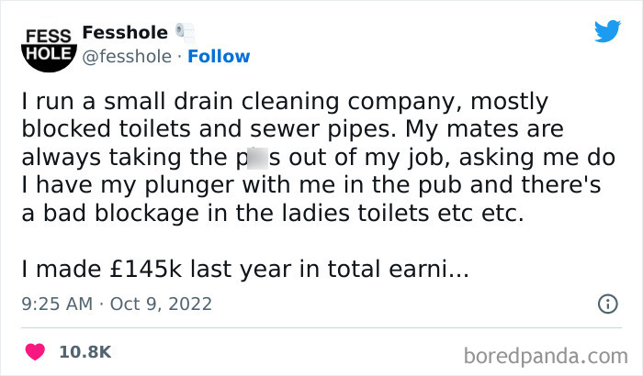Click the line mentioning ladies toilets
Image resolution: width=643 pixels, height=376 pixels.
tap(273, 214)
